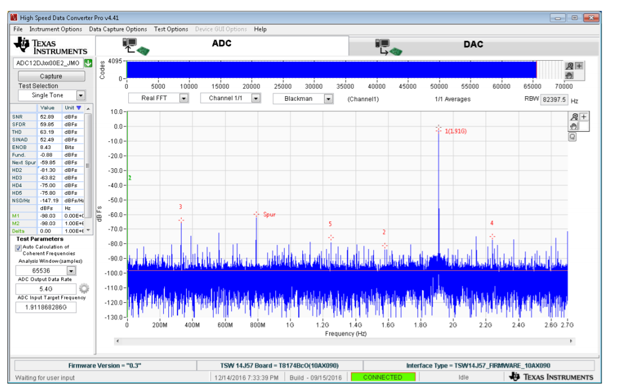Click the Texas Instruments logo at top left
The image size is (625, 388).
coord(50,46)
